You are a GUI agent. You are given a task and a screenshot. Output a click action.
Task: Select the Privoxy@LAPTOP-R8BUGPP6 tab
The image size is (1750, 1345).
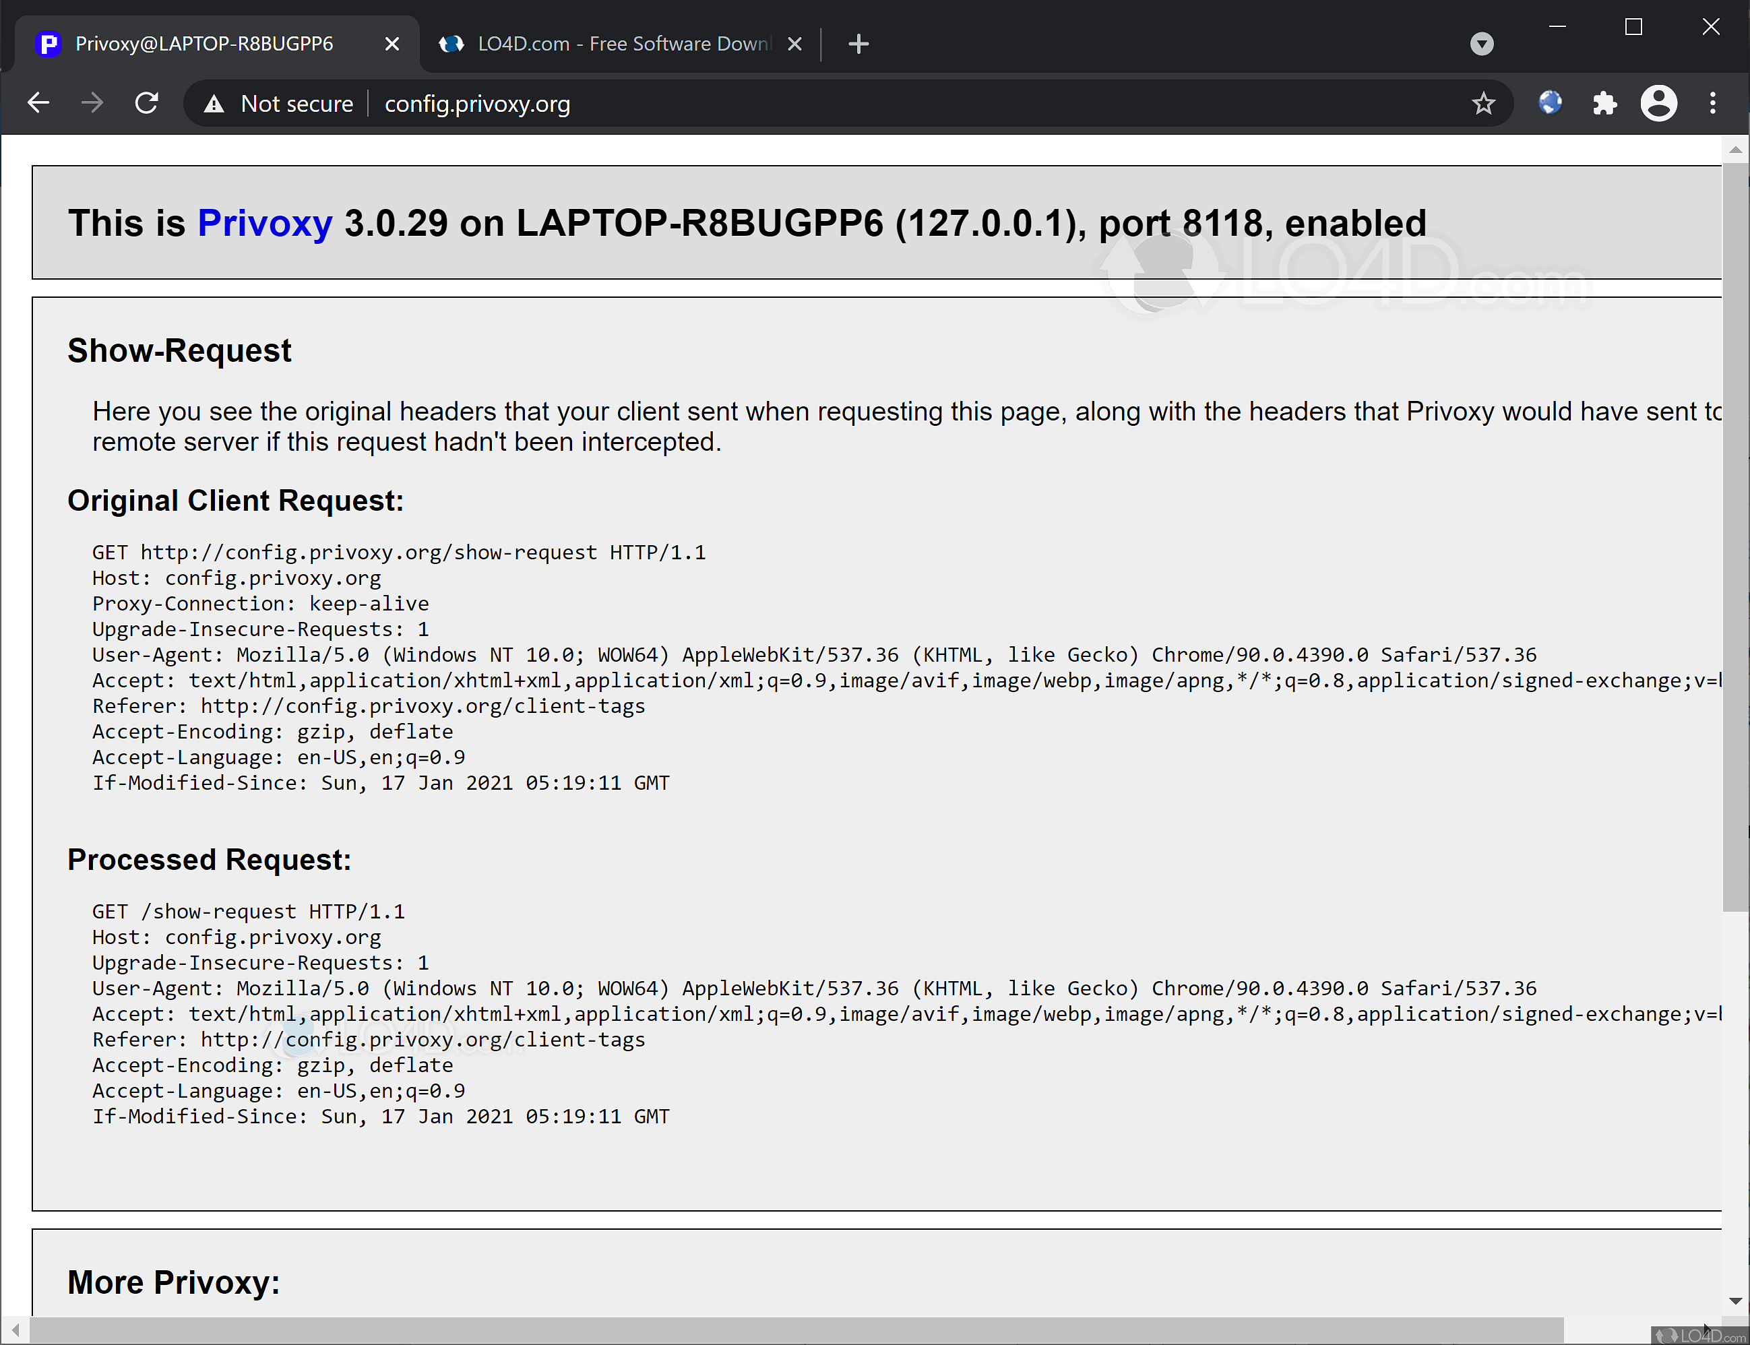(x=204, y=43)
